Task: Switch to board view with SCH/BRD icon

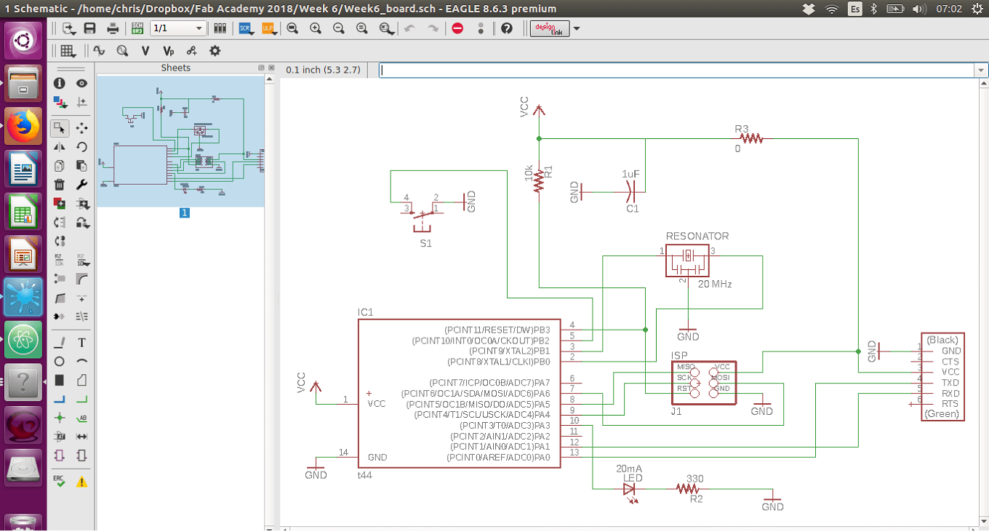Action: point(137,28)
